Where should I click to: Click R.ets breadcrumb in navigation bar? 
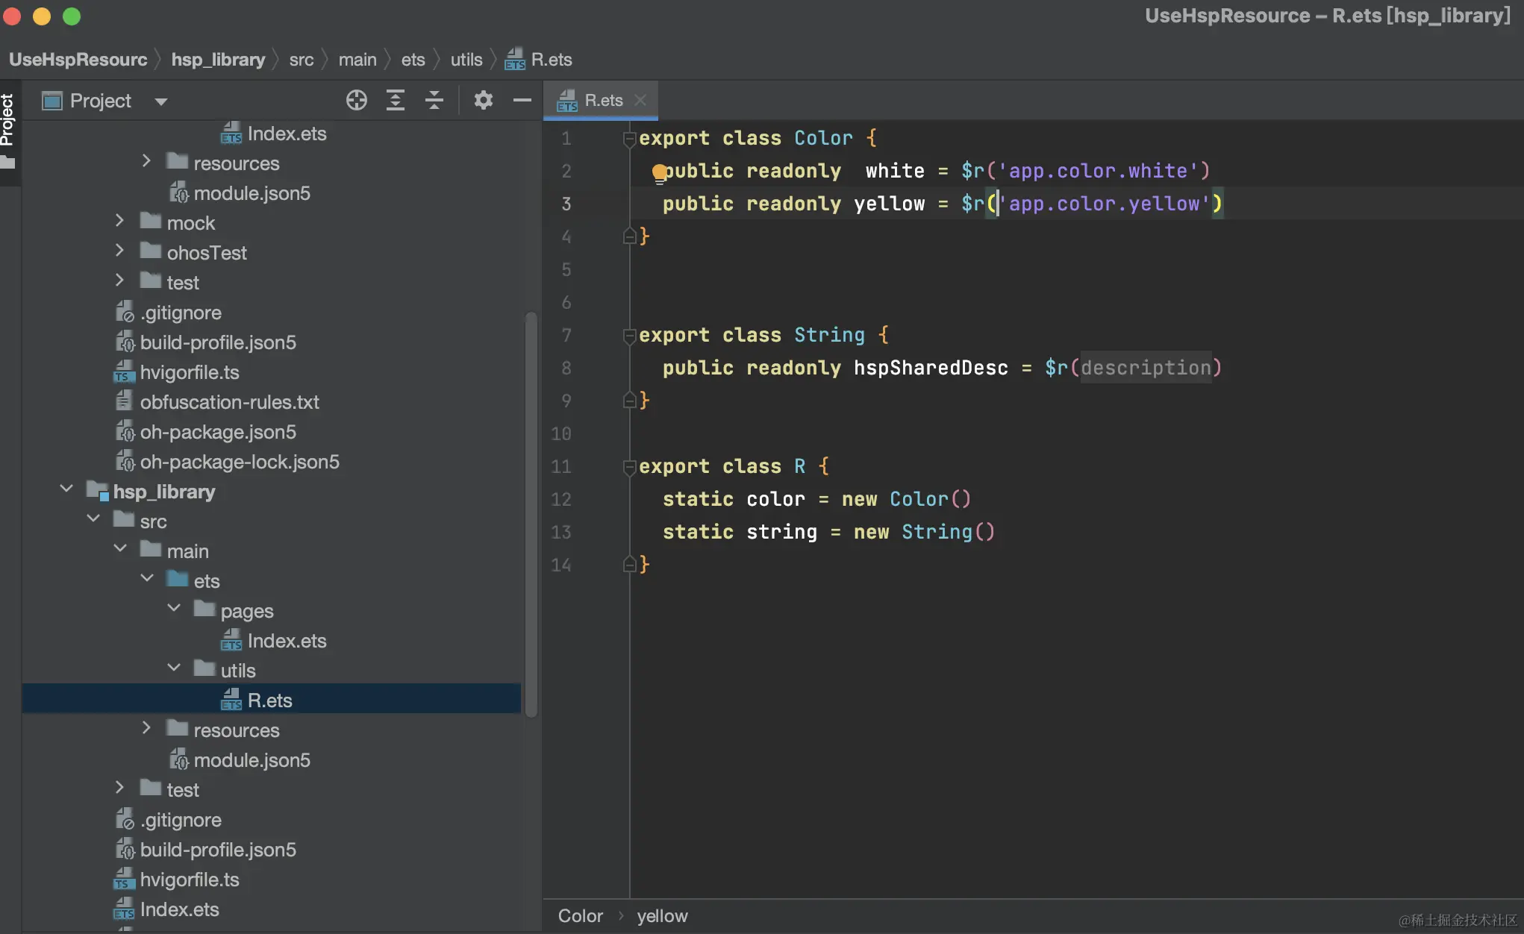pyautogui.click(x=539, y=60)
